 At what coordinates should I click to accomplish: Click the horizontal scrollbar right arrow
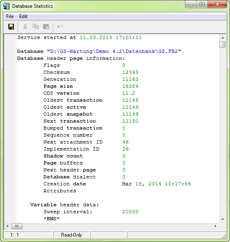(216, 226)
